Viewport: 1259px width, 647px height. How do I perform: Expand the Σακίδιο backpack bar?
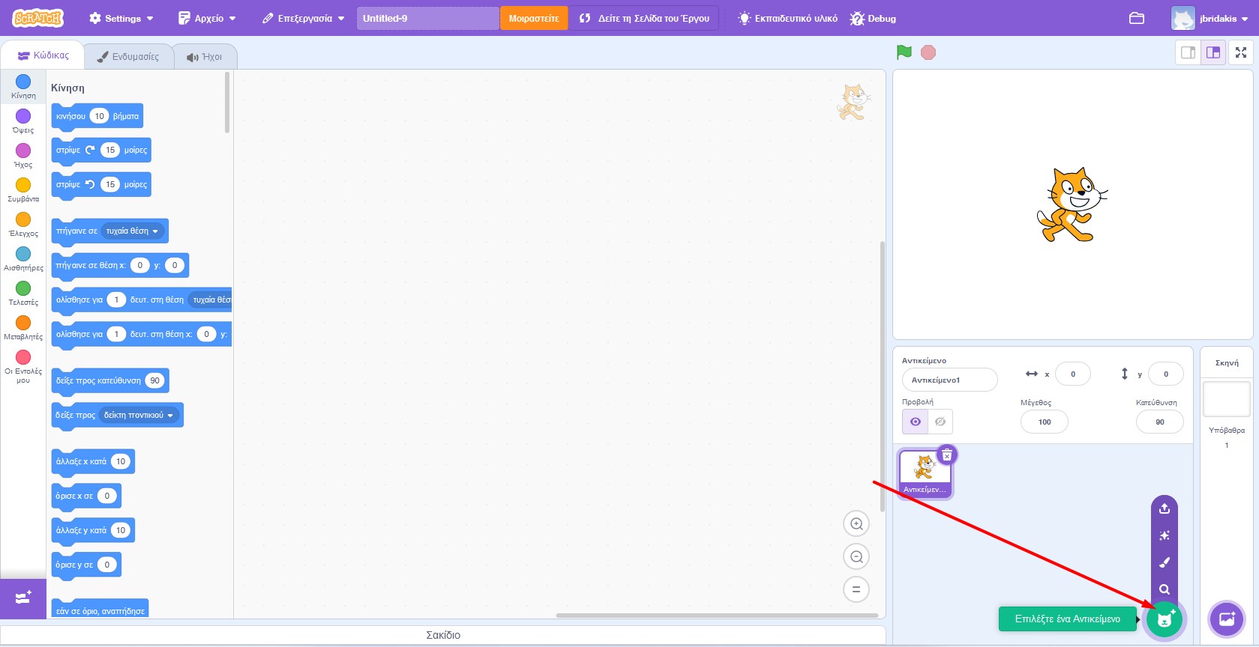[443, 635]
